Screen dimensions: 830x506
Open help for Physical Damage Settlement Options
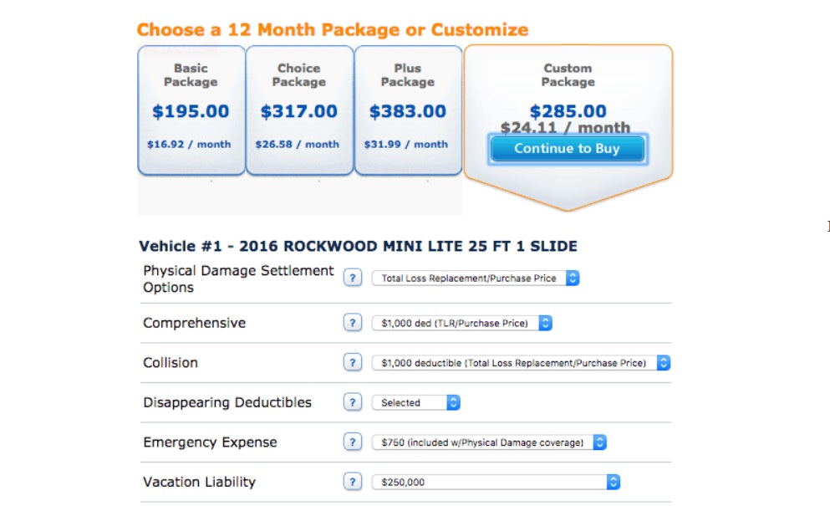pyautogui.click(x=353, y=278)
